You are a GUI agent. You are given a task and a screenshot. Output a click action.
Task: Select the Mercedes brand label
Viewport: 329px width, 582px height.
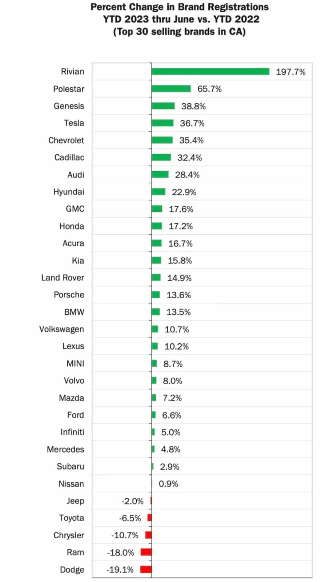(x=65, y=450)
